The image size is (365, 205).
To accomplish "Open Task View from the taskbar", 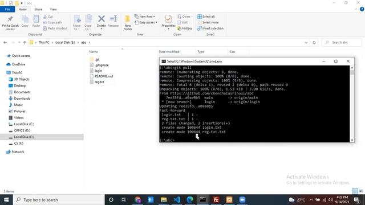I will click(124, 200).
